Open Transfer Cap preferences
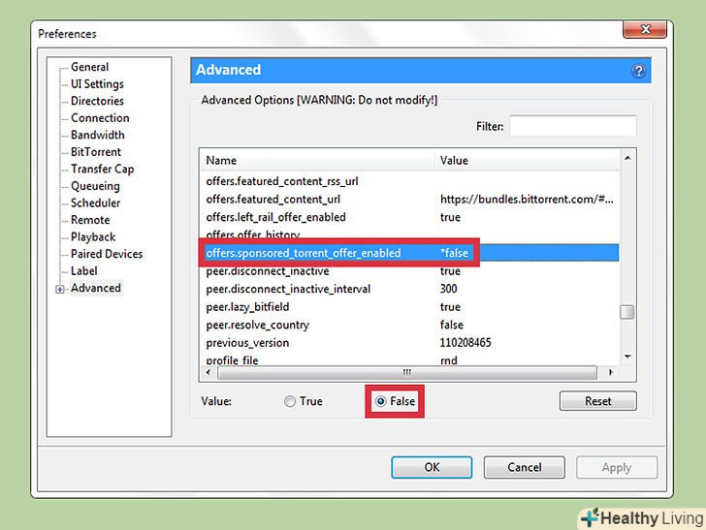Viewport: 706px width, 530px height. (x=102, y=170)
